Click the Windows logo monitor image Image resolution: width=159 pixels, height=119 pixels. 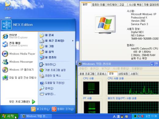(x=105, y=24)
